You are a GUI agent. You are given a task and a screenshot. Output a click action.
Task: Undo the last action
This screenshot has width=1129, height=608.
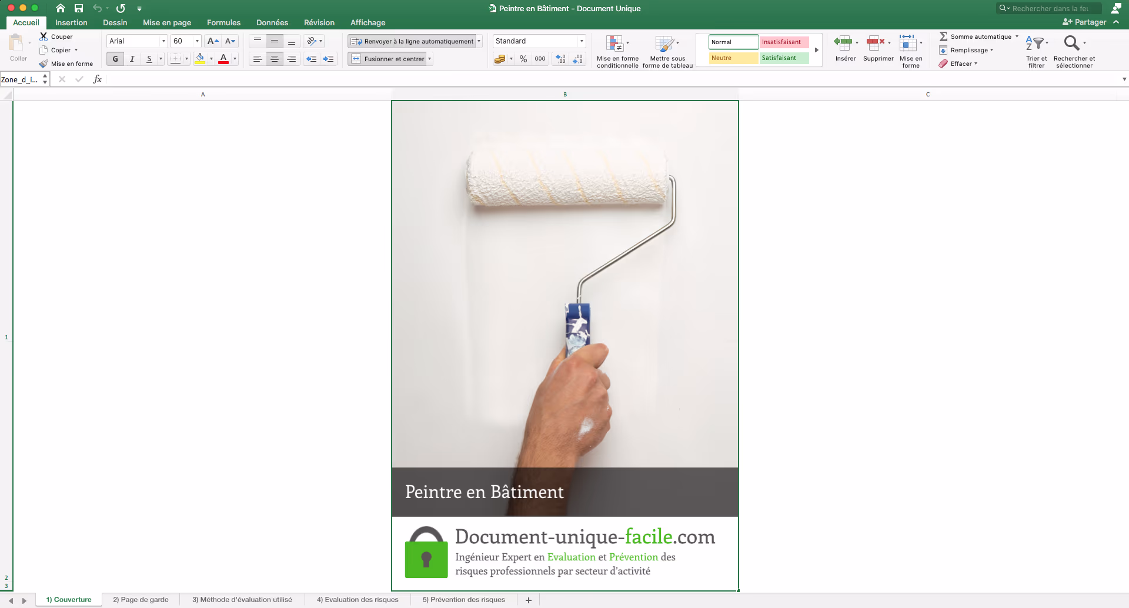point(98,8)
